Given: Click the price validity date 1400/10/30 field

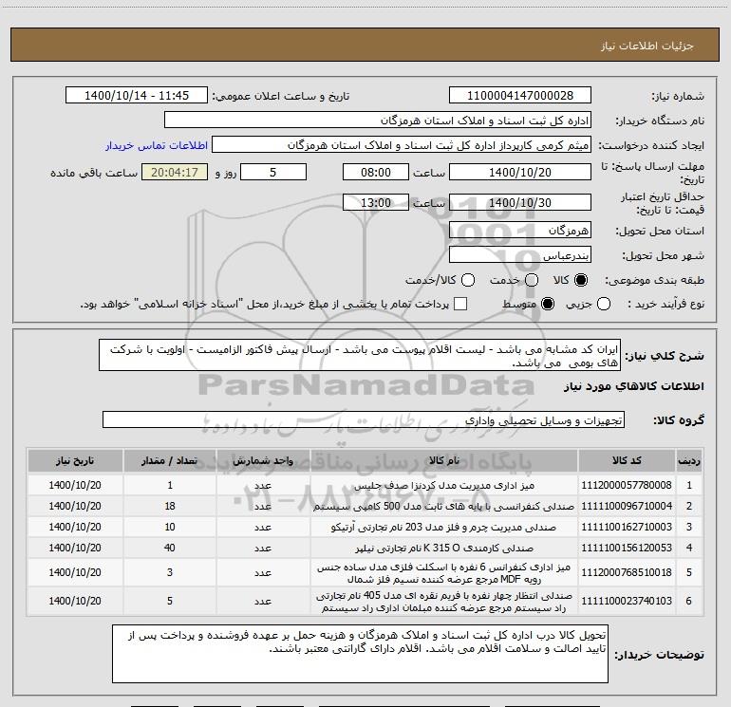Looking at the screenshot, I should 520,202.
